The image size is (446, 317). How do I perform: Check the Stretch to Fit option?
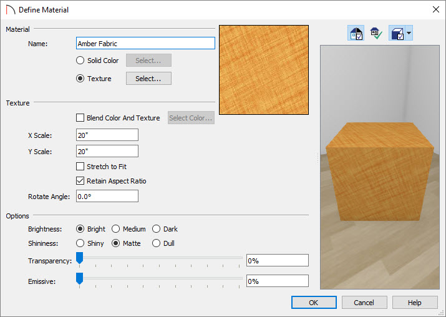coord(80,167)
